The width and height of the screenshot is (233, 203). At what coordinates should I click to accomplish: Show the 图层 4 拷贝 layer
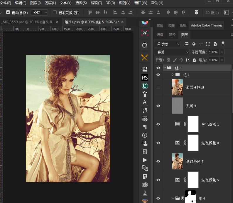tap(158, 87)
